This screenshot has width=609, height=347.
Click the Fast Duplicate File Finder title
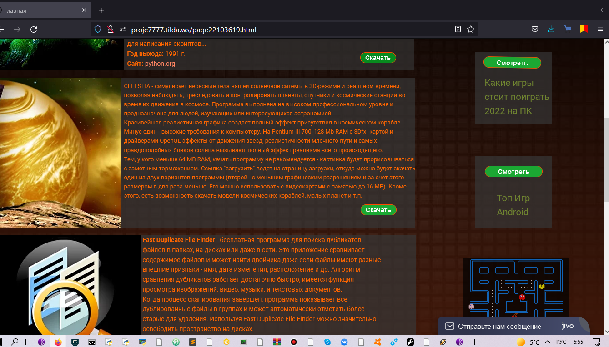(179, 240)
